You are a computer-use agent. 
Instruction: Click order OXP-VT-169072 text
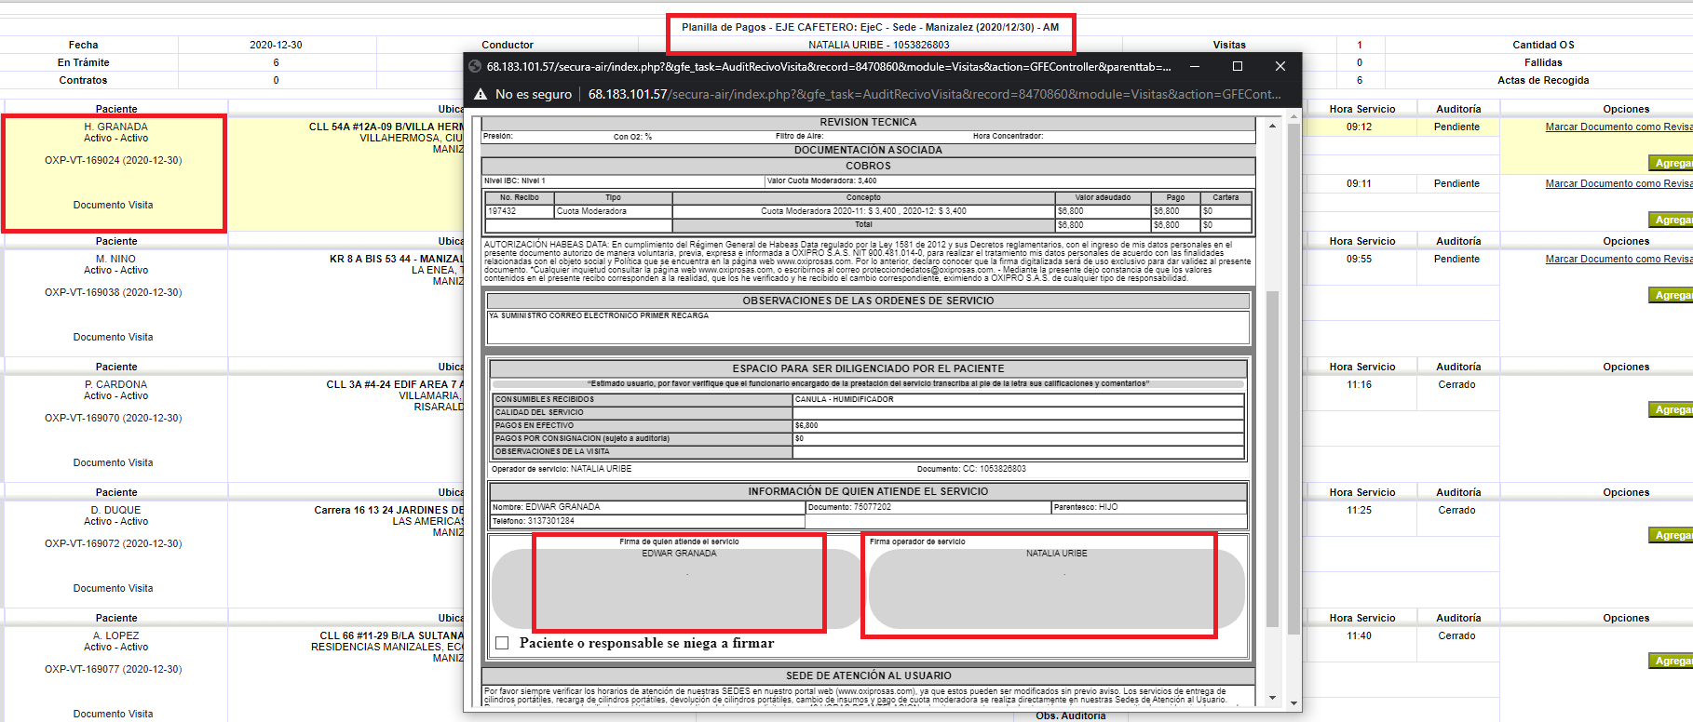[x=114, y=543]
